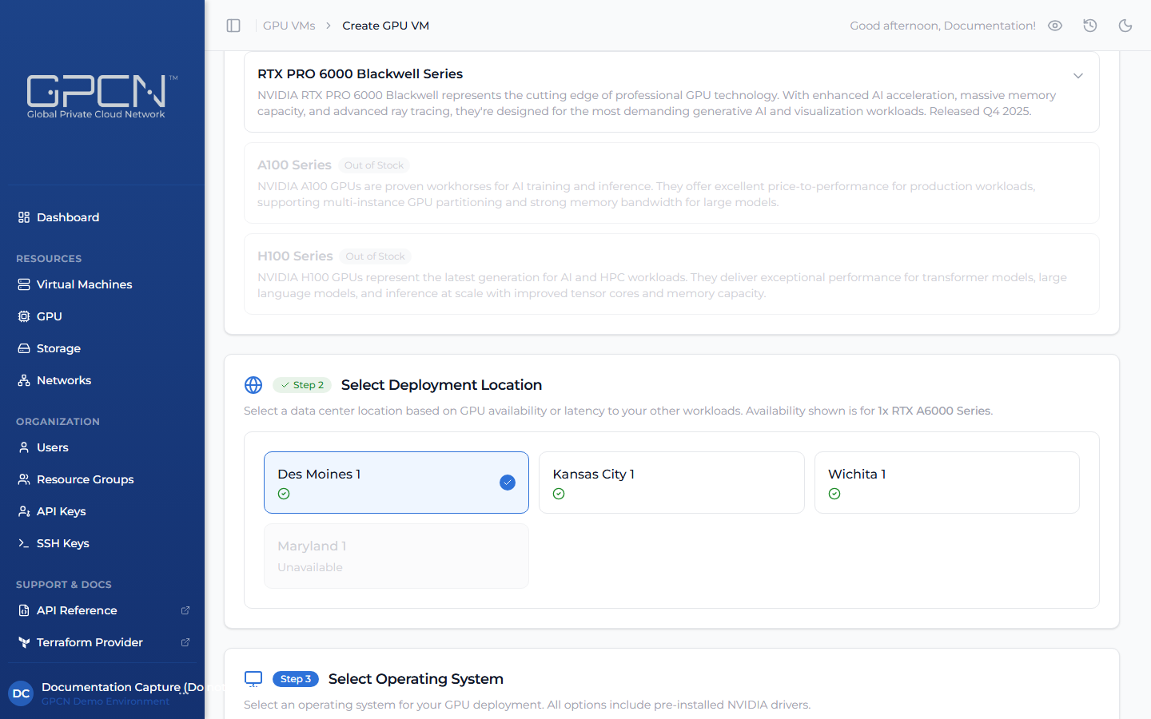The height and width of the screenshot is (719, 1151).
Task: Open the history clock icon
Action: pos(1090,26)
